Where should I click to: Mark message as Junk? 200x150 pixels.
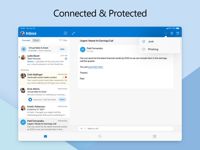[x=160, y=41]
